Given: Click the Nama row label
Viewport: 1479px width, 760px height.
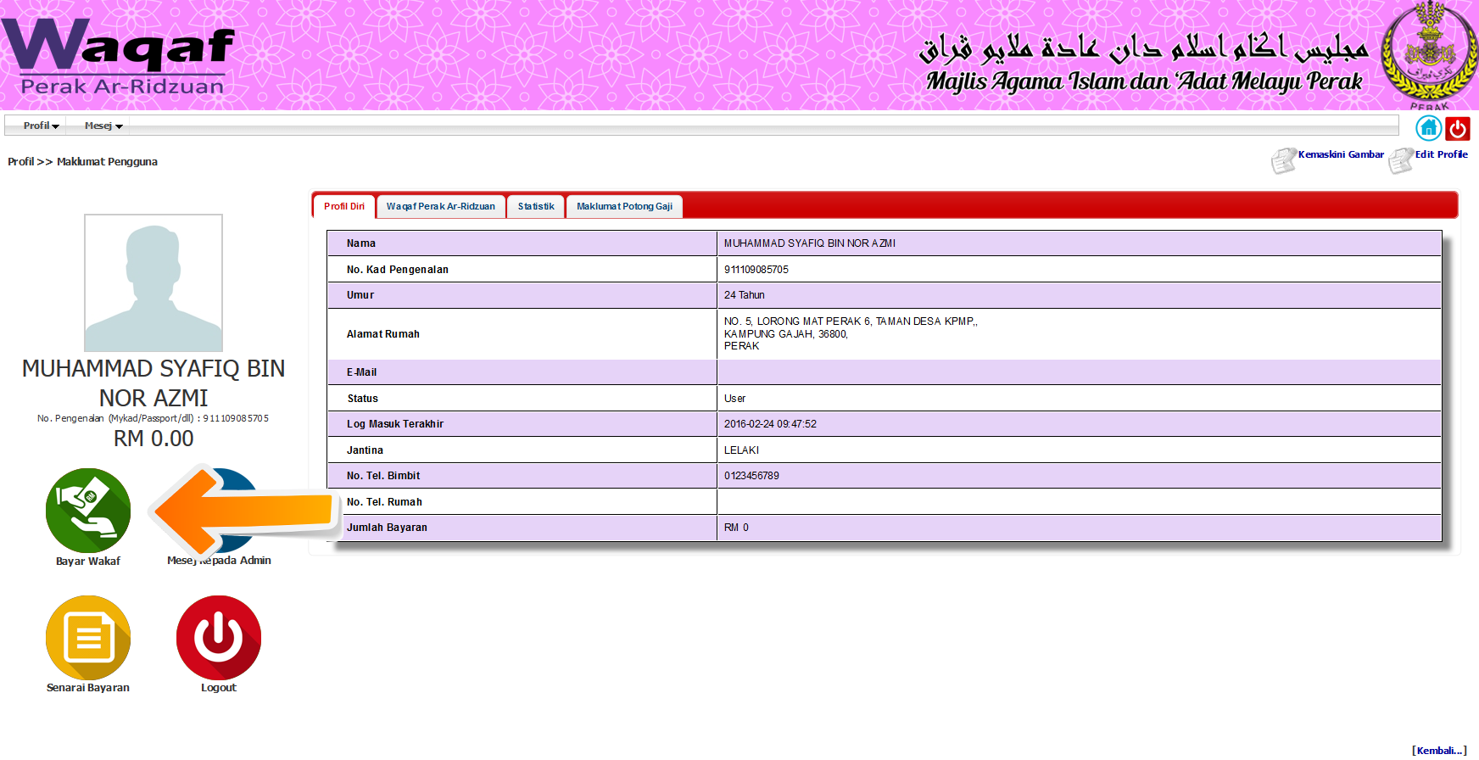Looking at the screenshot, I should (361, 243).
